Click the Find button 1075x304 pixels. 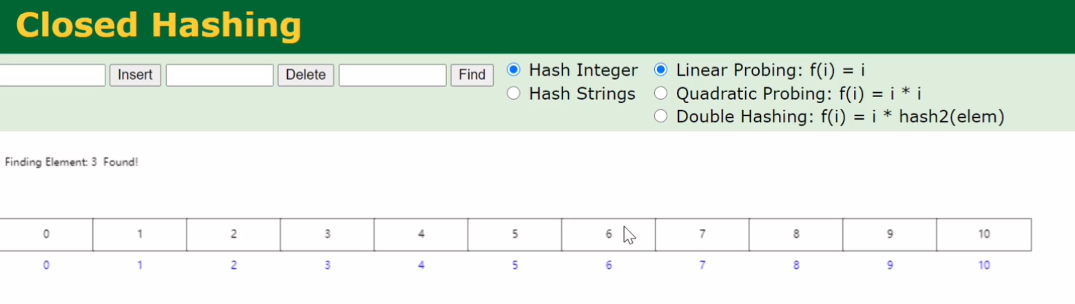(472, 75)
